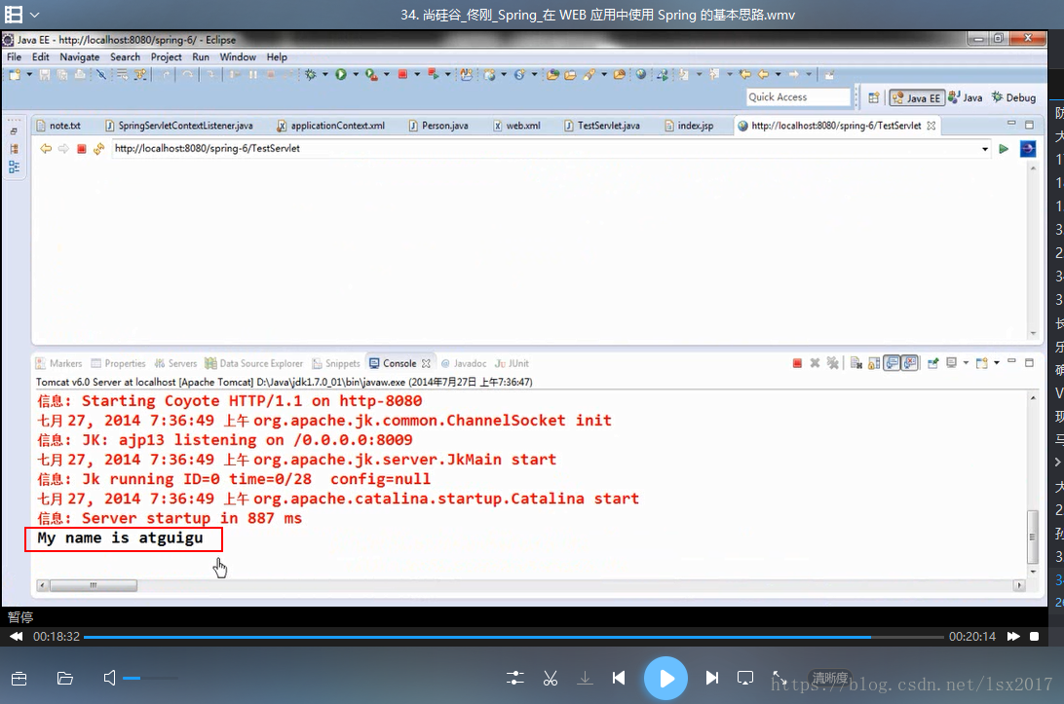Click the red Stop server toolbar icon
This screenshot has width=1064, height=704.
point(402,75)
